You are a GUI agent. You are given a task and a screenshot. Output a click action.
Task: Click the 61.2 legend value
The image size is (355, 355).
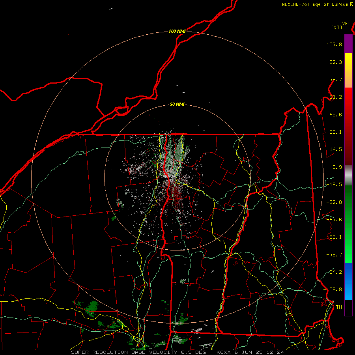tap(336, 97)
